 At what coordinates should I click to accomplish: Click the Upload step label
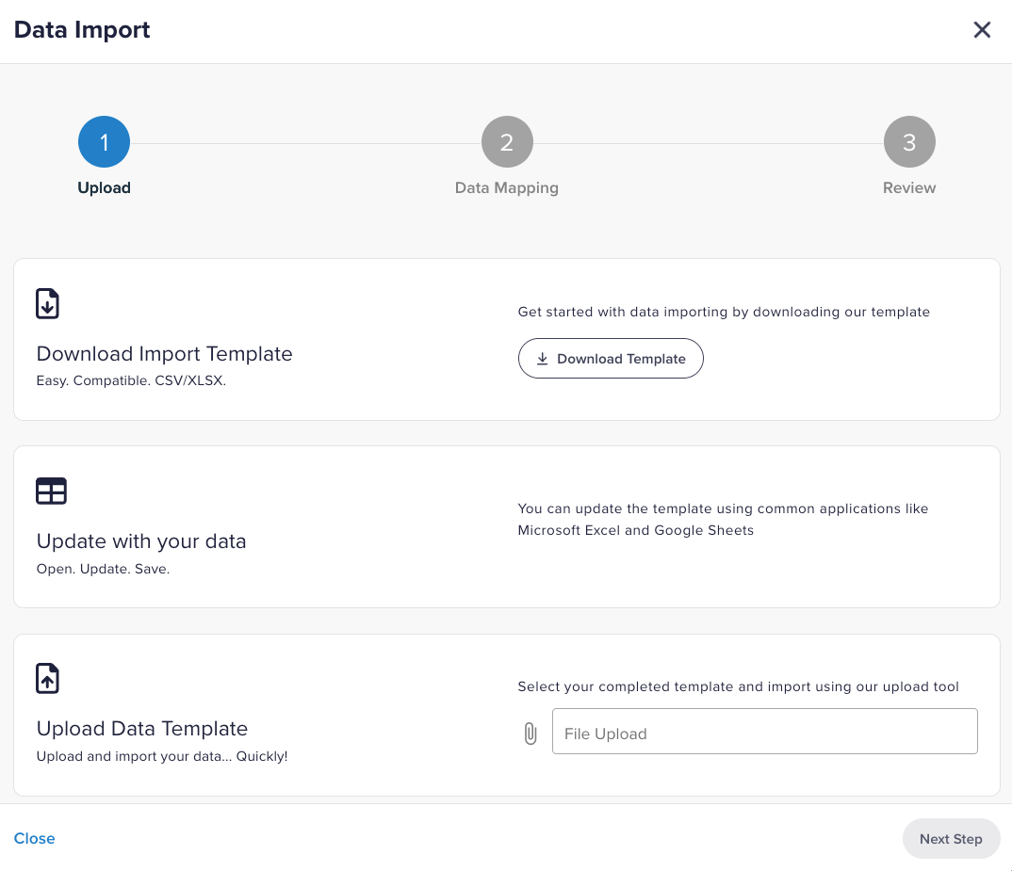pyautogui.click(x=104, y=187)
